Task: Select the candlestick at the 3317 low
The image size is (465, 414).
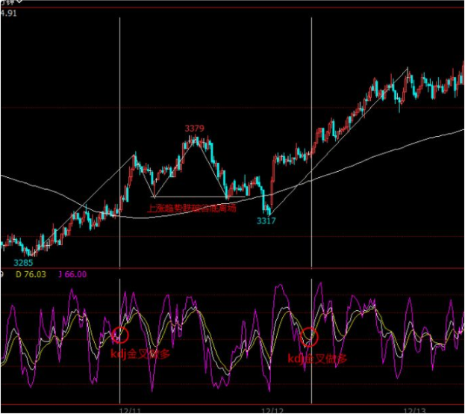Action: pos(269,209)
